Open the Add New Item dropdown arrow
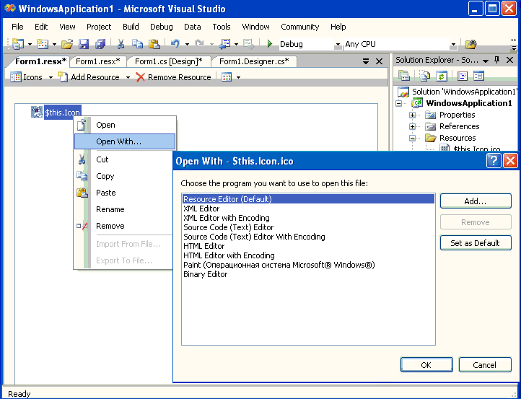 54,44
